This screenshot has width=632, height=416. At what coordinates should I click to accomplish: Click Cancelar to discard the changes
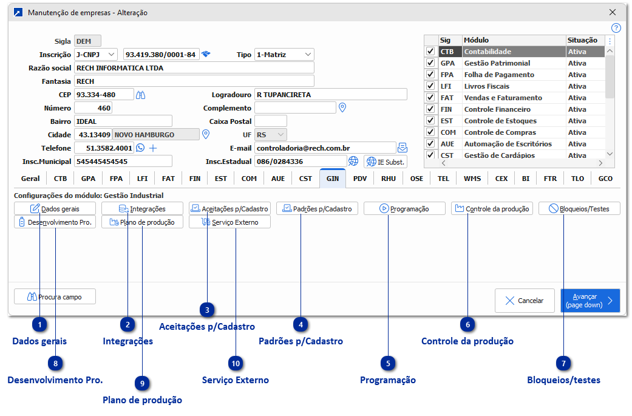click(525, 301)
